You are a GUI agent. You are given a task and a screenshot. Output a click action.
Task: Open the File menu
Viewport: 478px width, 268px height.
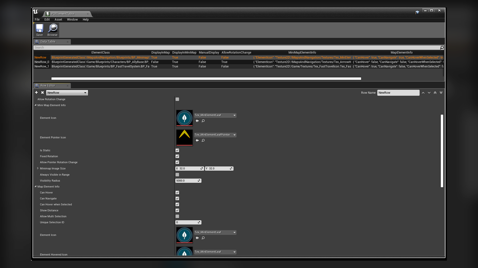pyautogui.click(x=37, y=20)
